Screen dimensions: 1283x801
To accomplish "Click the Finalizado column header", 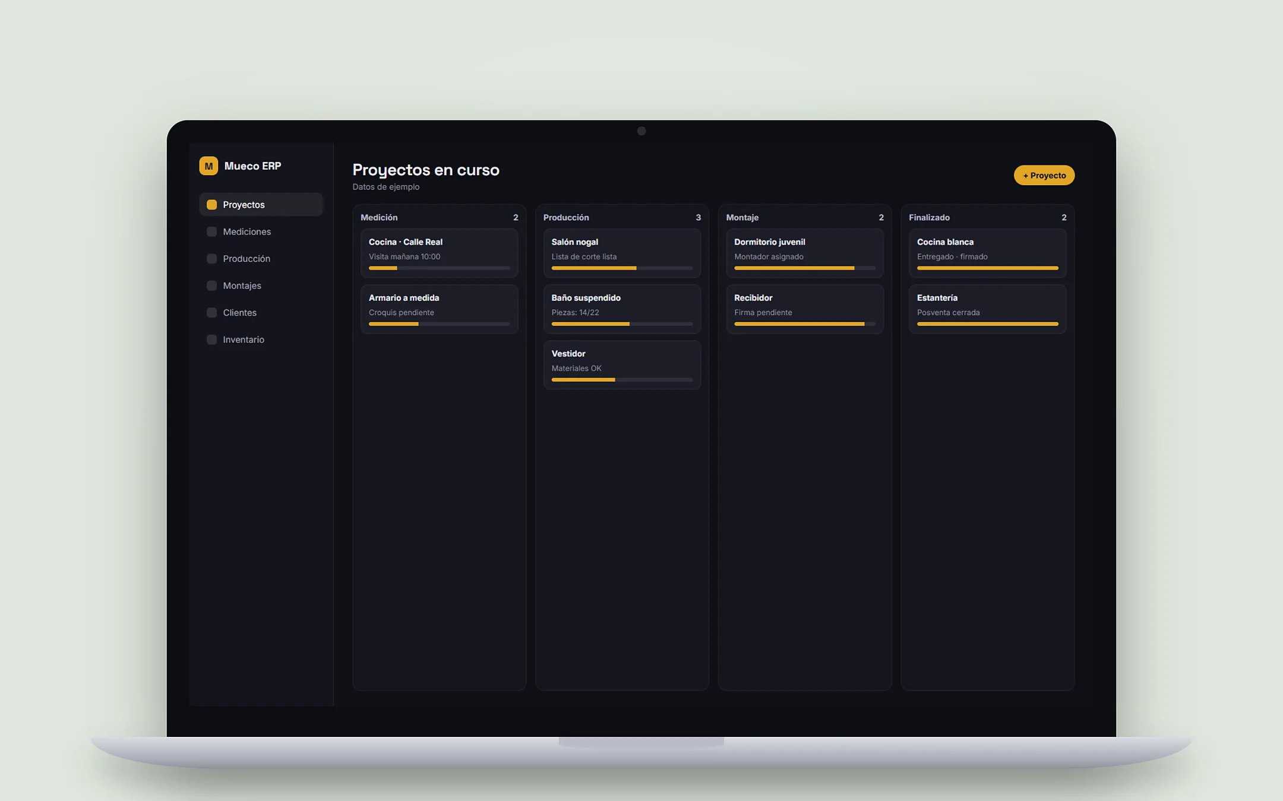I will (x=929, y=218).
